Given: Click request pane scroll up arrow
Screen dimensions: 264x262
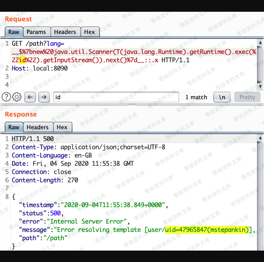Looking at the screenshot, I should [260, 43].
